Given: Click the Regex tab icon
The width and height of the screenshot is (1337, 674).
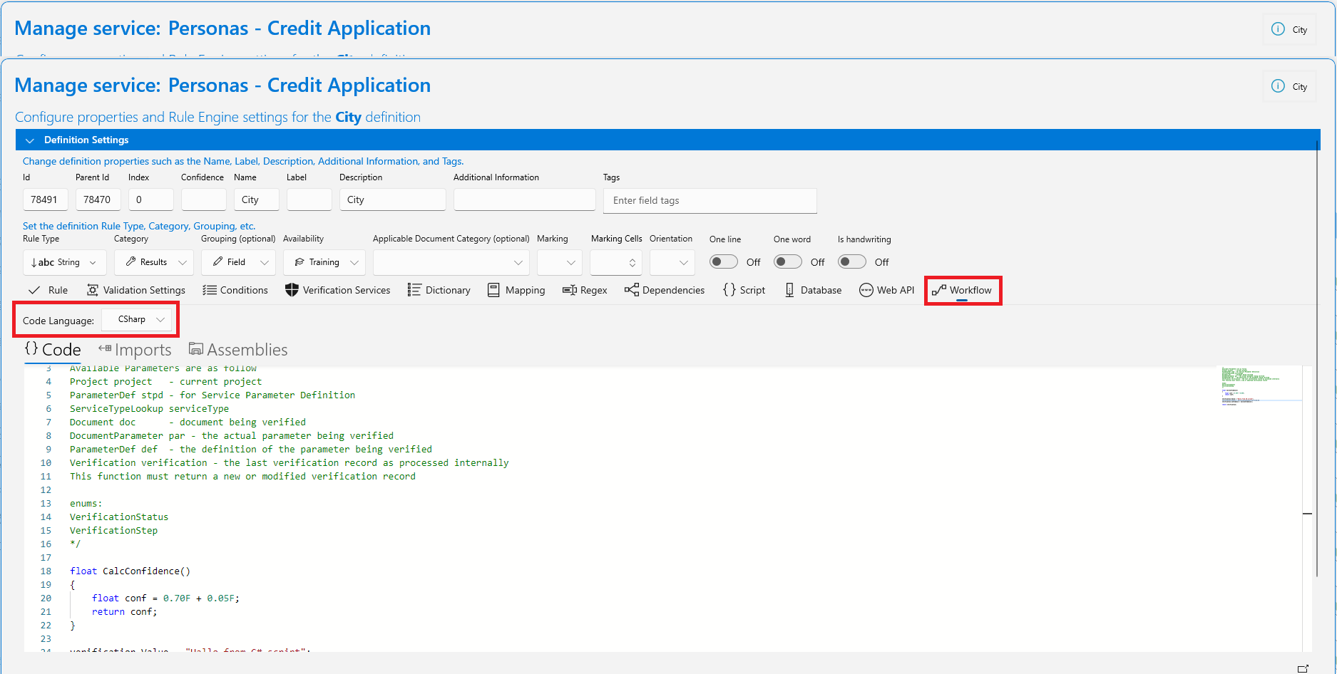Looking at the screenshot, I should [x=569, y=290].
